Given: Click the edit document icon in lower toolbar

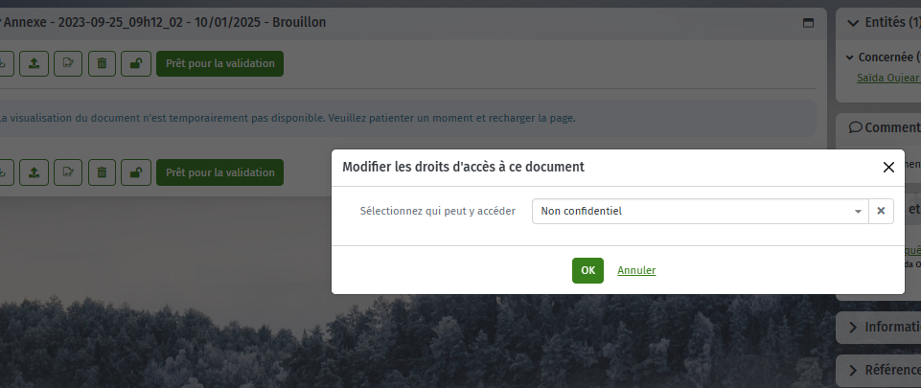Looking at the screenshot, I should click(68, 172).
